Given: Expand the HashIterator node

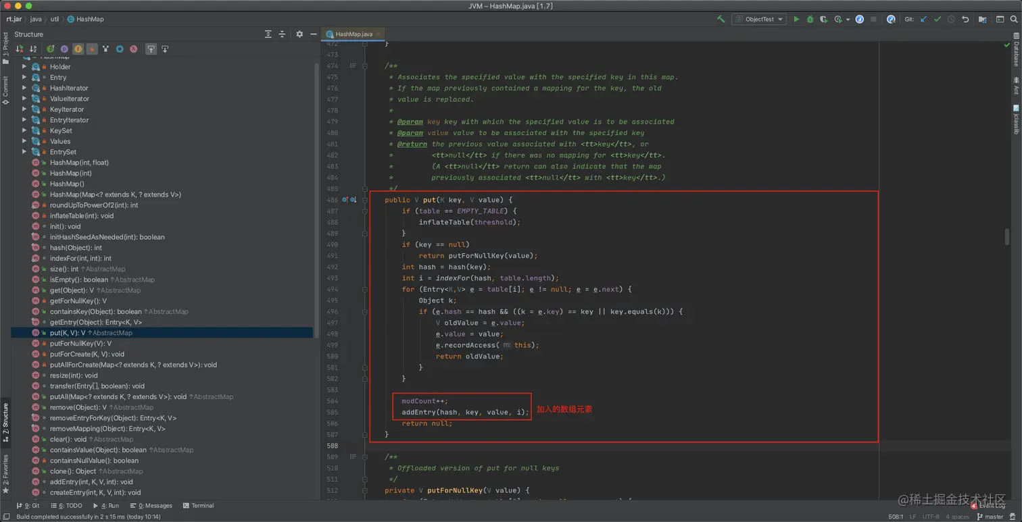Looking at the screenshot, I should click(24, 88).
